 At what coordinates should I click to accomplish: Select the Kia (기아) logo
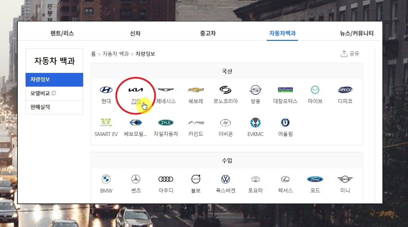[136, 90]
